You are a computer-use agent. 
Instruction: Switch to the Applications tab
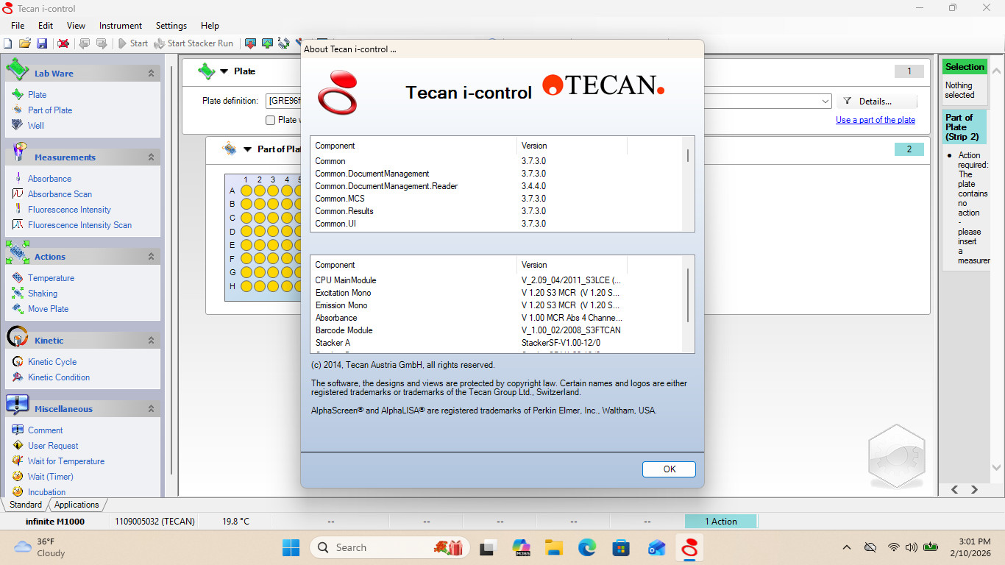pos(77,505)
